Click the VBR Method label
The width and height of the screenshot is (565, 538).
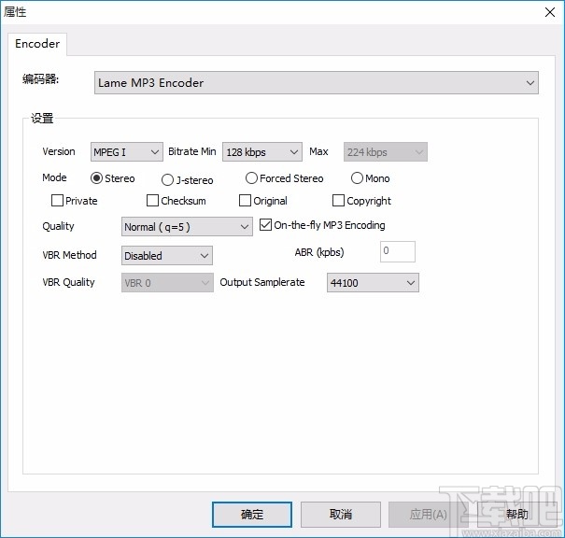69,255
